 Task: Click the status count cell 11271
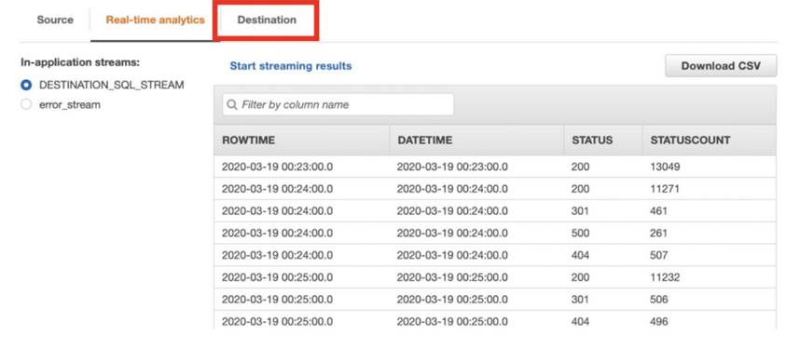665,189
